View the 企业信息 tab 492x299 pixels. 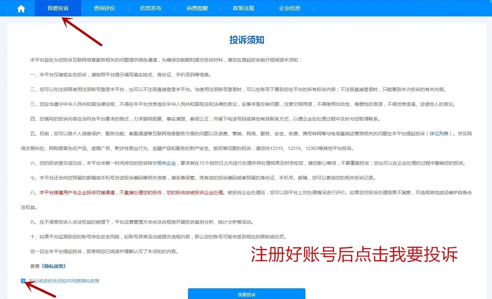tap(289, 8)
